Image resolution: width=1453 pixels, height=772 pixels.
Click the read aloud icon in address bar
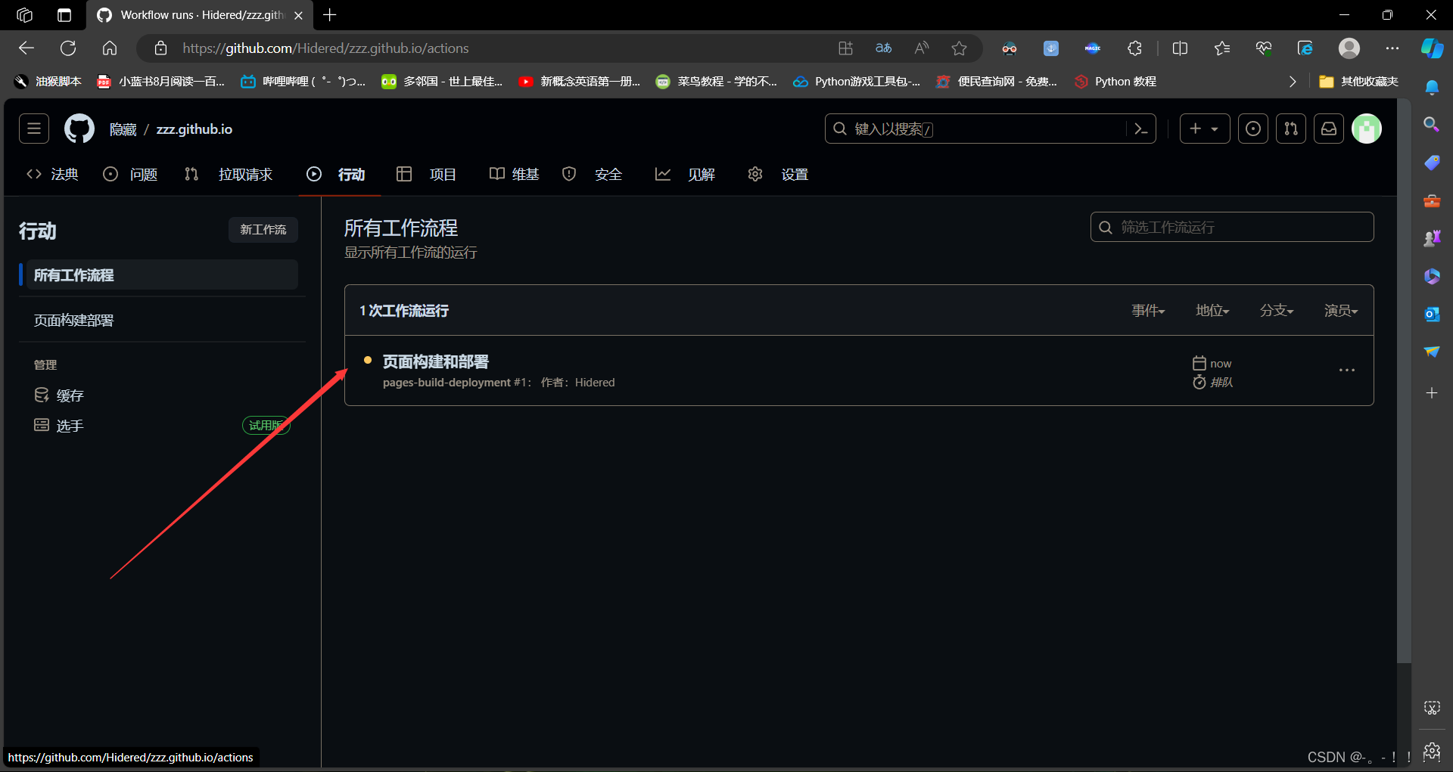(921, 48)
